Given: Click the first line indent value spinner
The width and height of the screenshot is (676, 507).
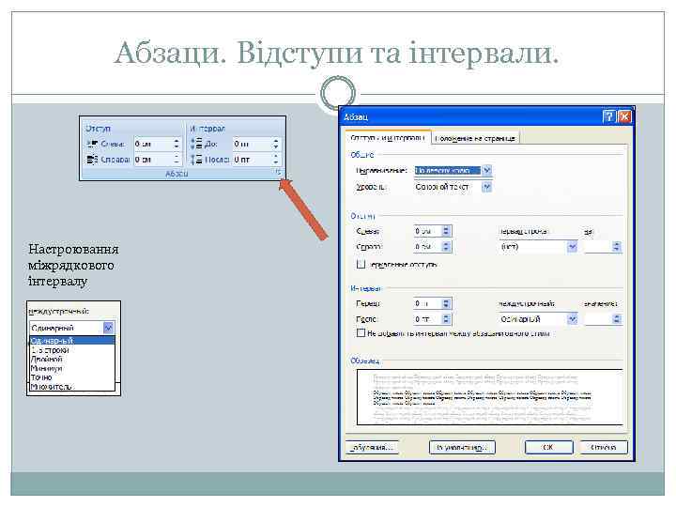Looking at the screenshot, I should (617, 247).
